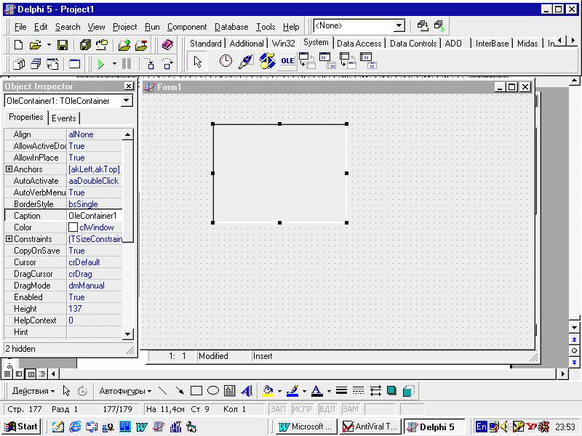
Task: Click the white clWindow color swatch
Action: (73, 227)
